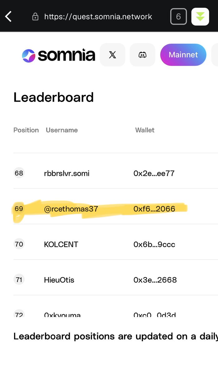Open the tab switcher showing 6 tabs
Image resolution: width=218 pixels, height=374 pixels.
click(x=178, y=16)
